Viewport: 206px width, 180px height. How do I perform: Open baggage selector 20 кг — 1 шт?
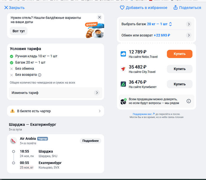tap(159, 24)
